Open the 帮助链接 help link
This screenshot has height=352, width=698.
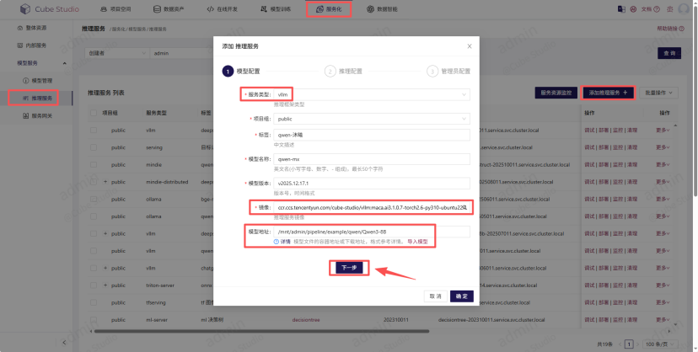(670, 29)
